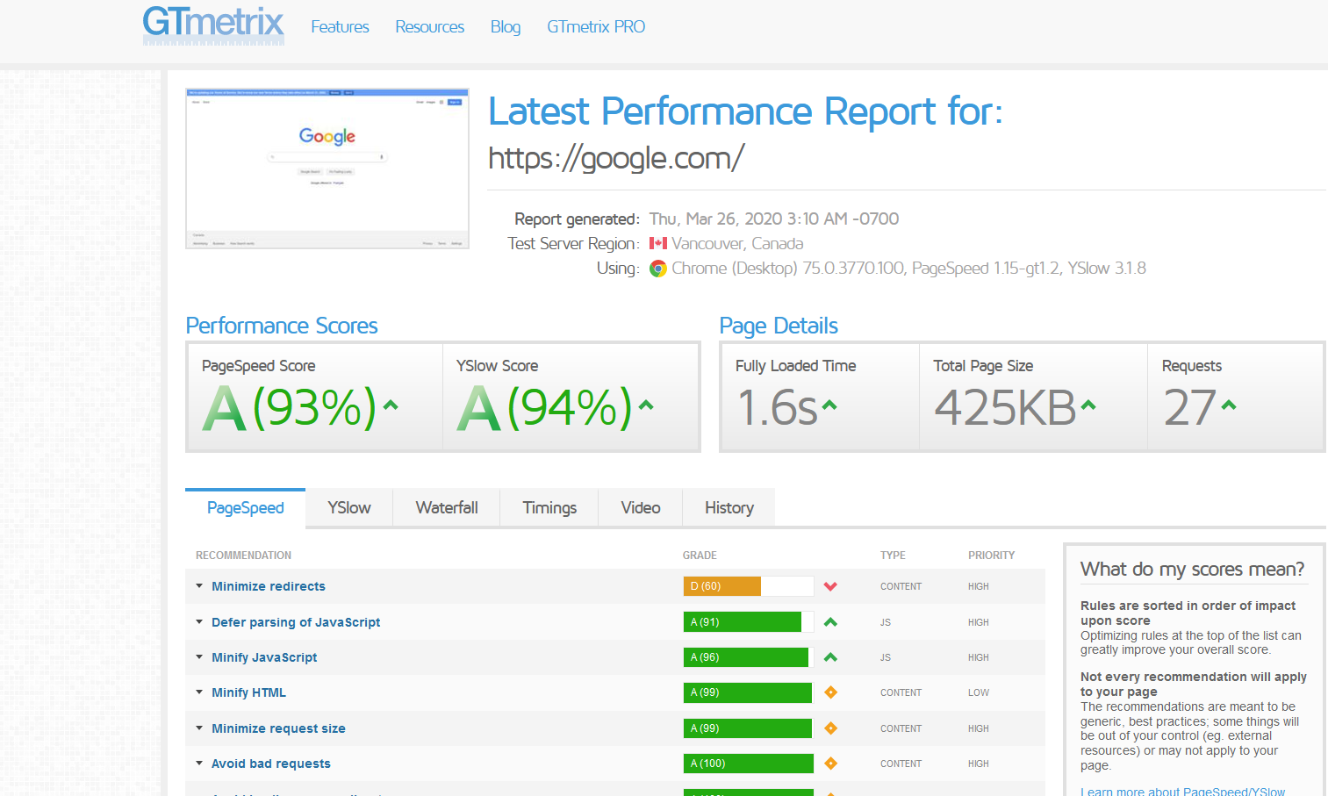Viewport: 1328px width, 796px height.
Task: Click the A (99) bar for Minify HTML
Action: pos(749,692)
